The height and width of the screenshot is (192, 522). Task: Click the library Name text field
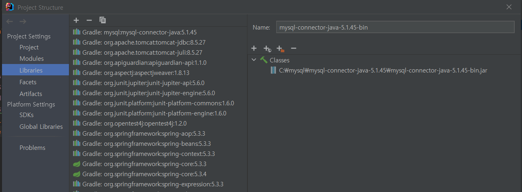click(x=395, y=27)
